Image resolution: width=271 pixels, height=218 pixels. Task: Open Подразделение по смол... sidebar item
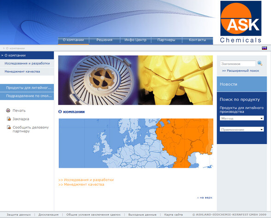tap(27, 96)
